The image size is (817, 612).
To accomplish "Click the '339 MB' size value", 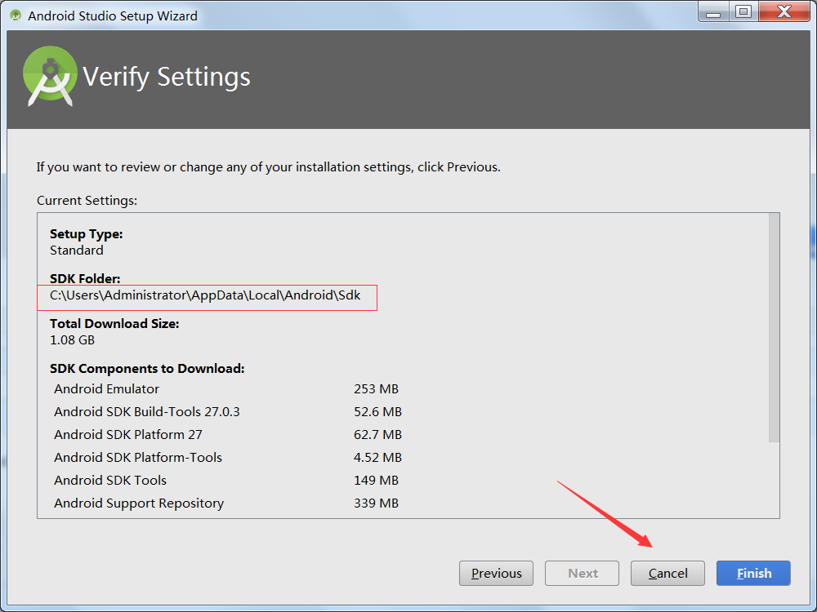I will pos(376,503).
